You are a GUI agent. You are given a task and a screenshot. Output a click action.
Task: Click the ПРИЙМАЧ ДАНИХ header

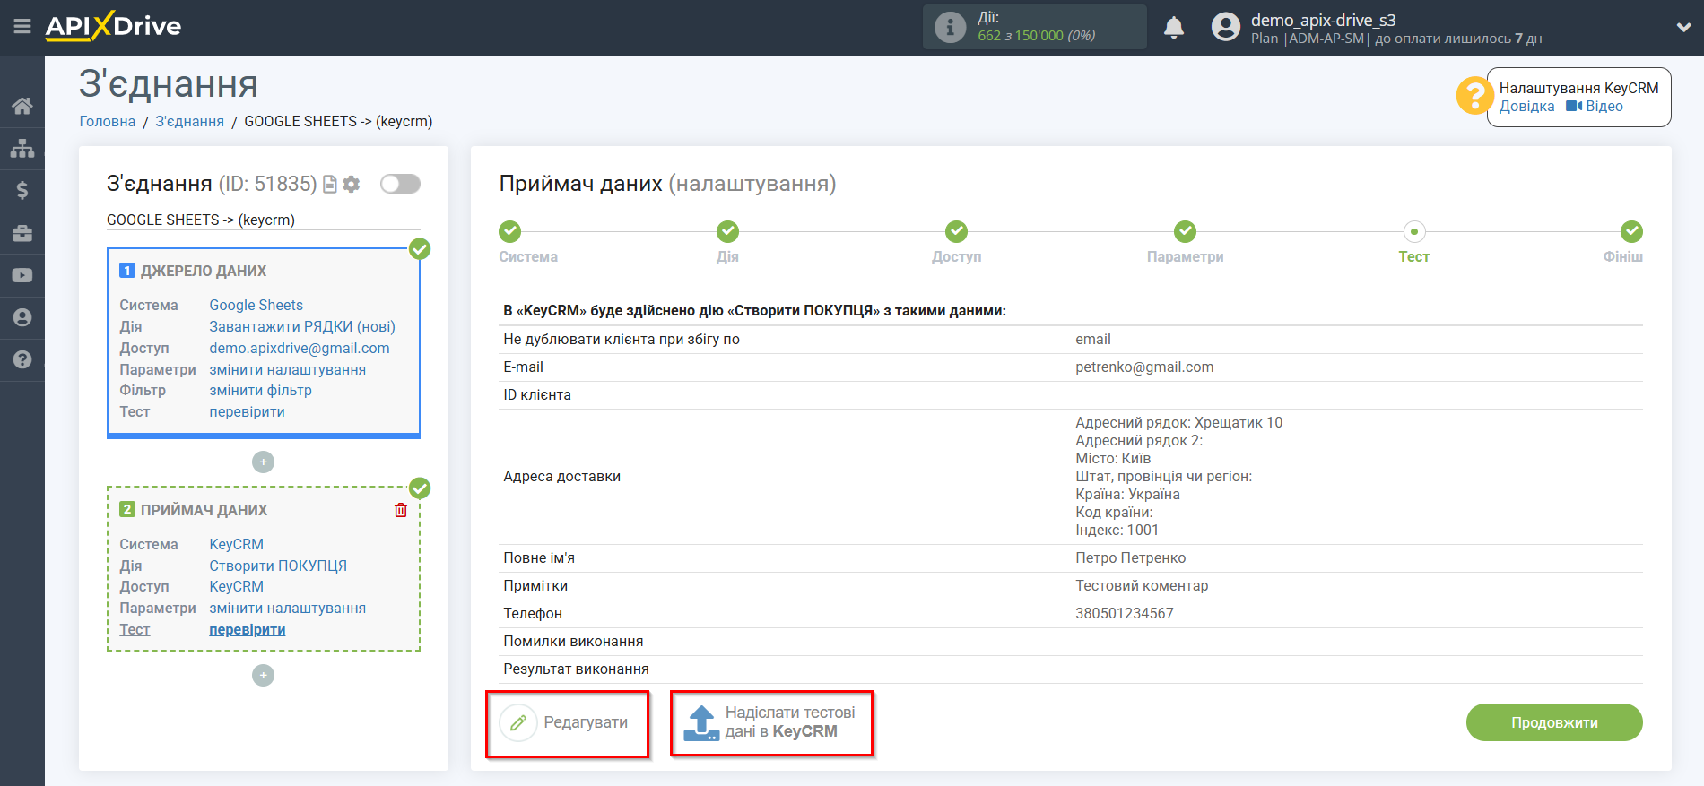coord(204,510)
